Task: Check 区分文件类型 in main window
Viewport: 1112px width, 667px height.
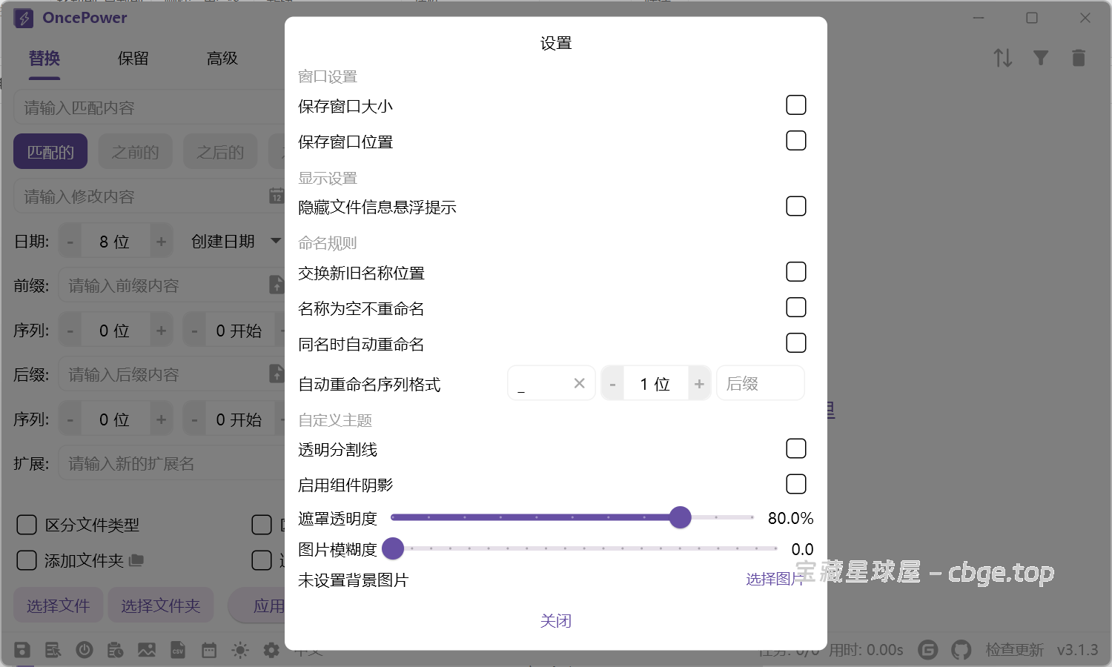Action: (27, 525)
